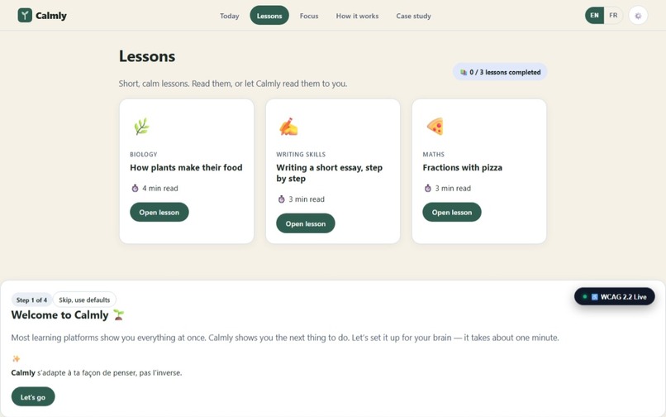Click the Calmly brand name in header
This screenshot has height=417, width=666.
[x=51, y=16]
